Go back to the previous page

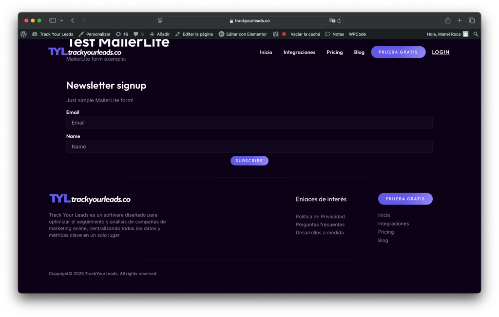73,20
